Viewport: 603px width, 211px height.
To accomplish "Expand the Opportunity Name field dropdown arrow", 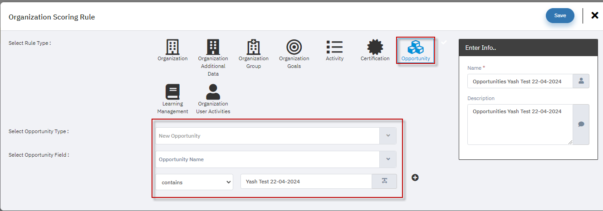I will (388, 159).
